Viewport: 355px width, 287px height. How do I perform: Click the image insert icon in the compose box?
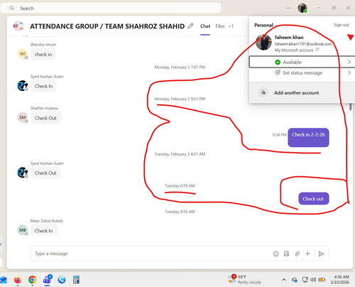pyautogui.click(x=286, y=254)
